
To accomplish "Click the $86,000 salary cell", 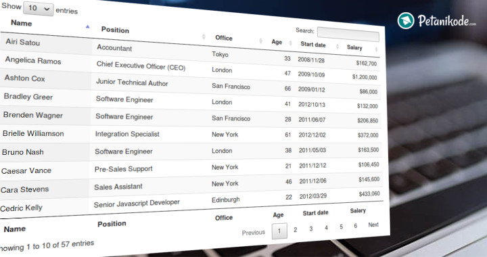I will coord(369,91).
